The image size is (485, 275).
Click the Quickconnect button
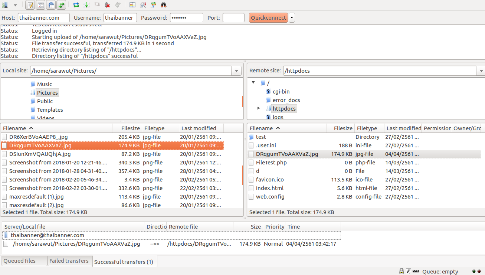point(268,18)
